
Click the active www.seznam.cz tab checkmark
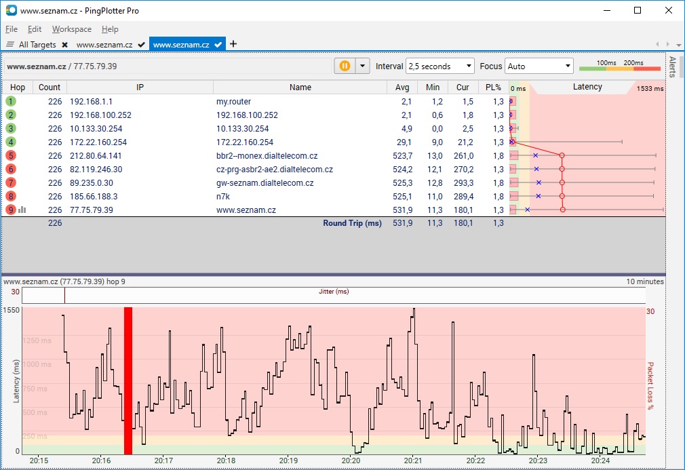218,45
